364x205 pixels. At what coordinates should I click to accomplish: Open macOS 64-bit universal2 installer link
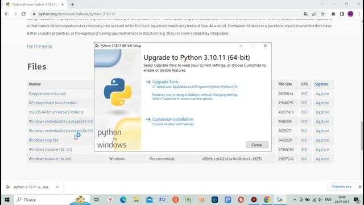[x=56, y=112]
